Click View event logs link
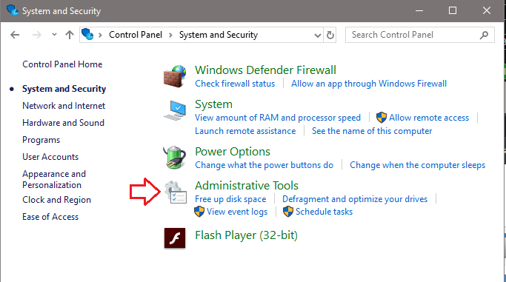This screenshot has width=506, height=282. coord(237,212)
